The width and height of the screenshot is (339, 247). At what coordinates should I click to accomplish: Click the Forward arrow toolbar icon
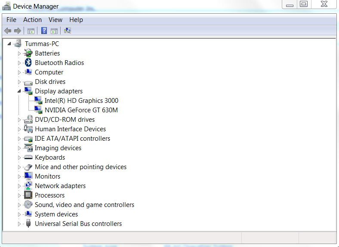pos(18,31)
